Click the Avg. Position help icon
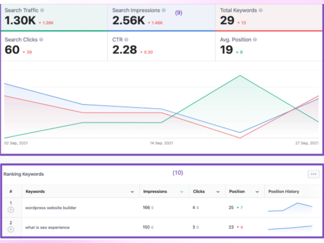324x243 pixels. pyautogui.click(x=255, y=40)
